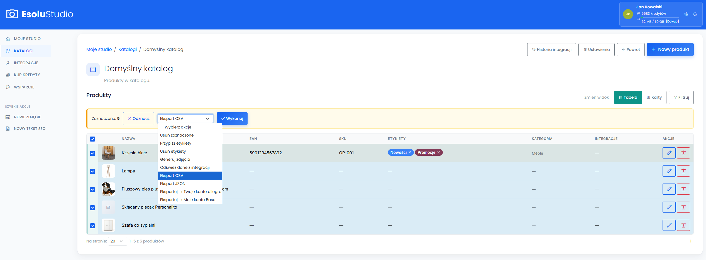Click the JK user avatar
This screenshot has height=260, width=706.
628,14
